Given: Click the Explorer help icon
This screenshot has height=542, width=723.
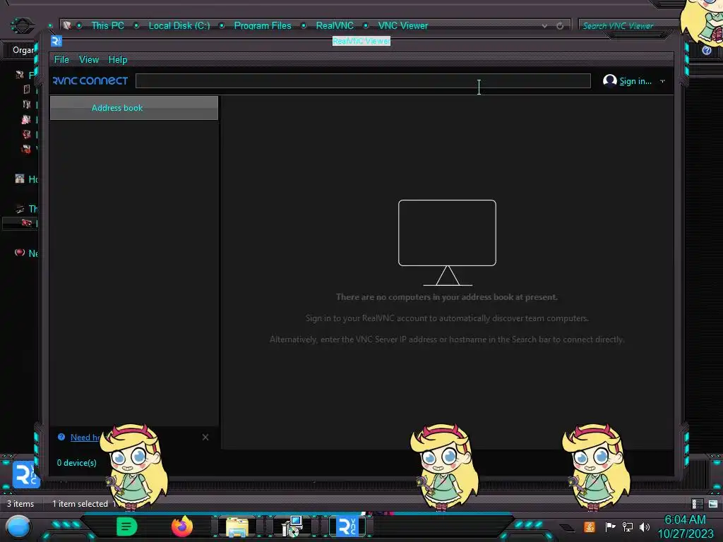Looking at the screenshot, I should point(706,50).
